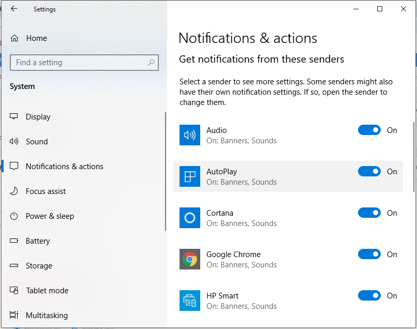Click the Cortana circle icon
This screenshot has width=417, height=329.
click(x=190, y=218)
